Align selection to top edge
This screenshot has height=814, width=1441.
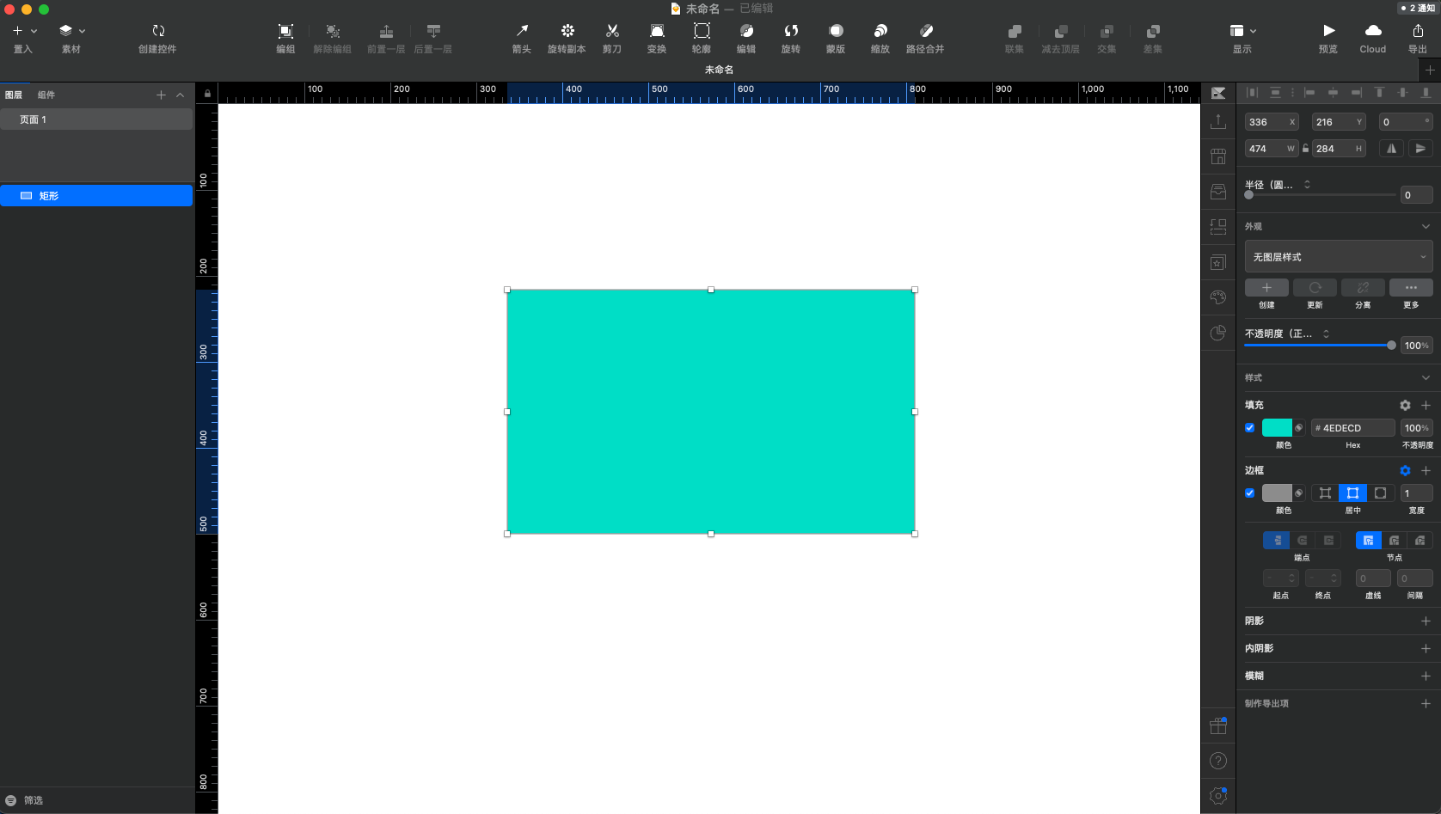(1379, 92)
